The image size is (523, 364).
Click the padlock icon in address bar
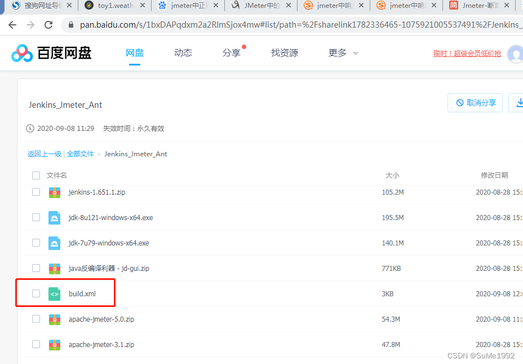click(70, 25)
